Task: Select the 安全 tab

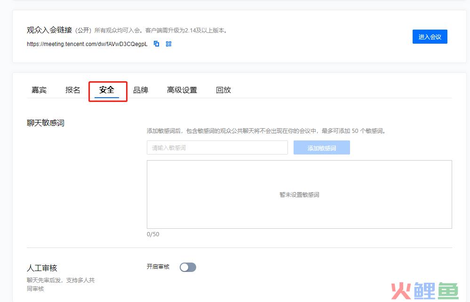Action: coord(107,90)
